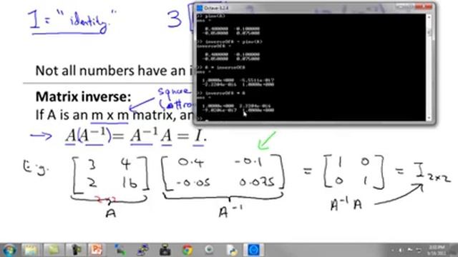Open the blue-green arrow taskbar icon
The image size is (458, 257).
[x=120, y=251]
